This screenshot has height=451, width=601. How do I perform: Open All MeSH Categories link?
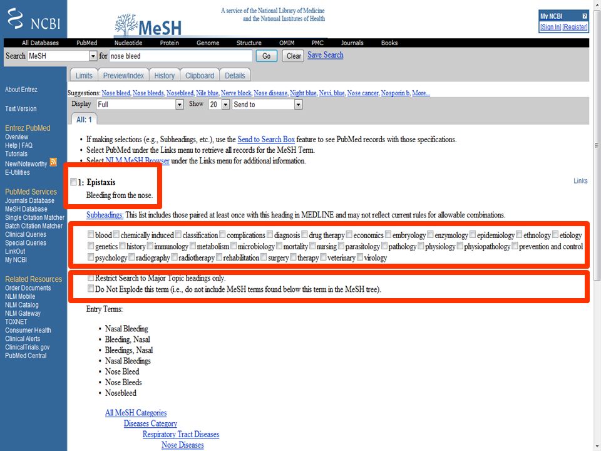[x=136, y=413]
